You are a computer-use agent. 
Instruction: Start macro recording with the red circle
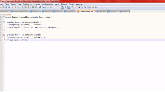click(76, 7)
